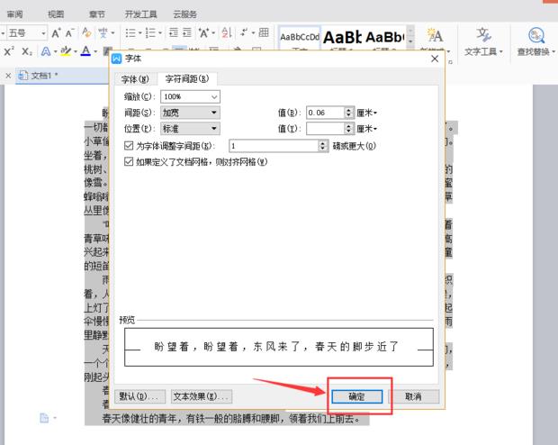Click document line 春天像健壮的青年
The height and width of the screenshot is (445, 558).
pyautogui.click(x=230, y=419)
